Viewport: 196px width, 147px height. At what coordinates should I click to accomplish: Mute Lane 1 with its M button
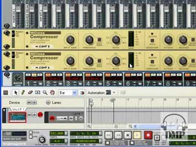tap(71, 118)
